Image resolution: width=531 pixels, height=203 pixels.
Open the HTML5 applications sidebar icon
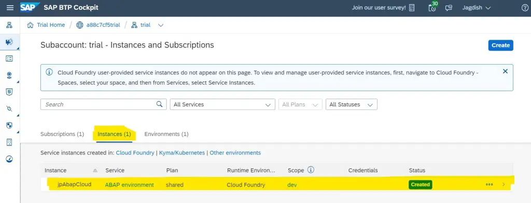click(x=9, y=92)
